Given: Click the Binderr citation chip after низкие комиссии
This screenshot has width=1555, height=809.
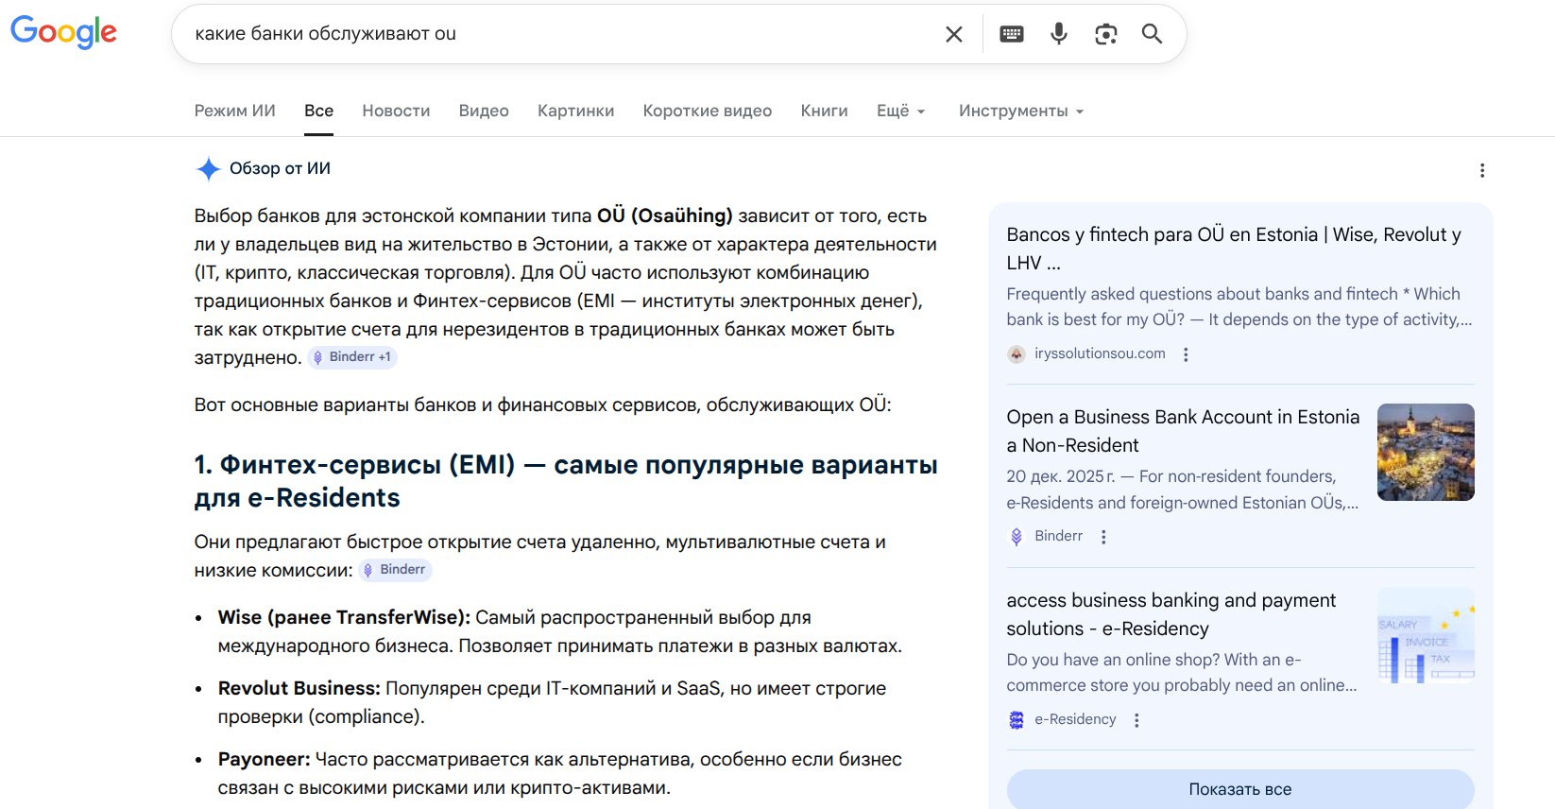Looking at the screenshot, I should coord(395,570).
